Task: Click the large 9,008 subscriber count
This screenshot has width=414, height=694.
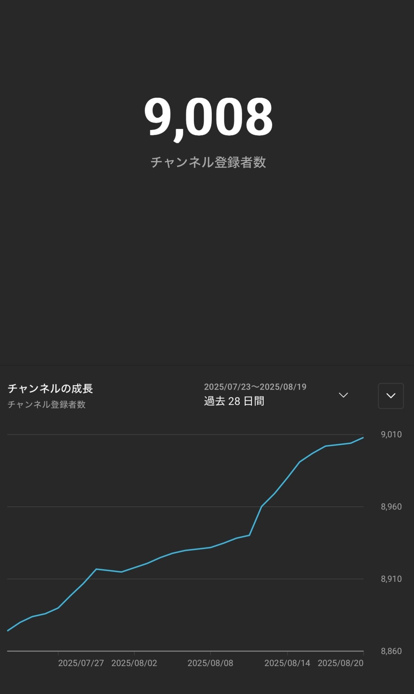Action: 208,117
